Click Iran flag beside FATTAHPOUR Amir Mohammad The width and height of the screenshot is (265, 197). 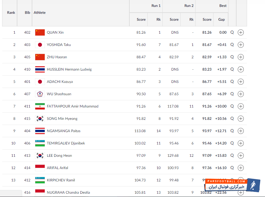click(x=40, y=106)
